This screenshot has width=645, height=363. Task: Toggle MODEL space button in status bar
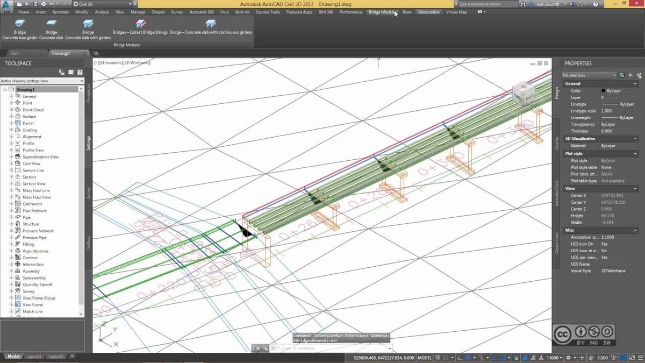click(425, 357)
